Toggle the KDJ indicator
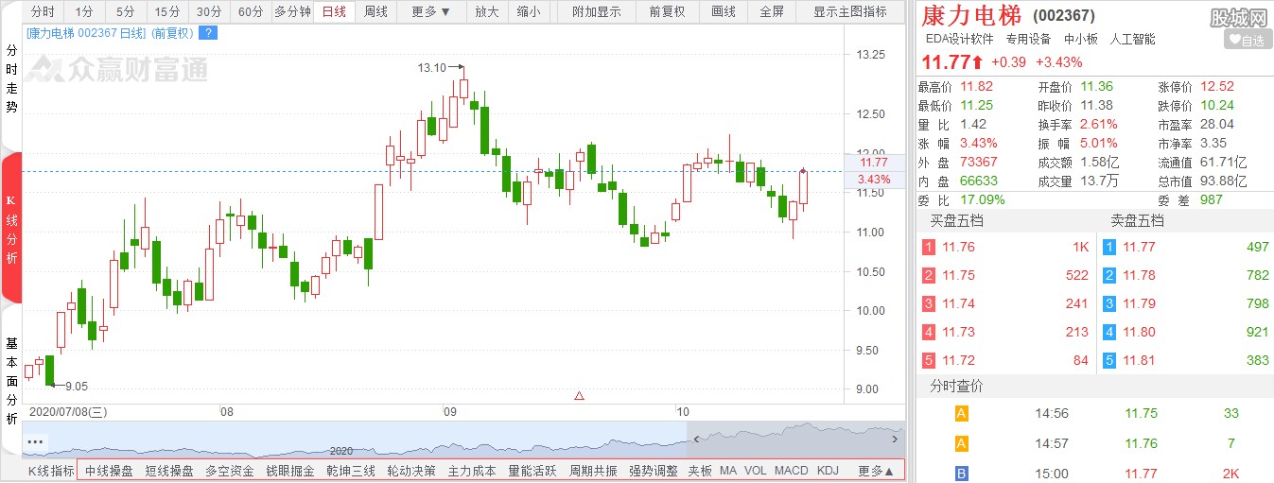 pyautogui.click(x=828, y=471)
